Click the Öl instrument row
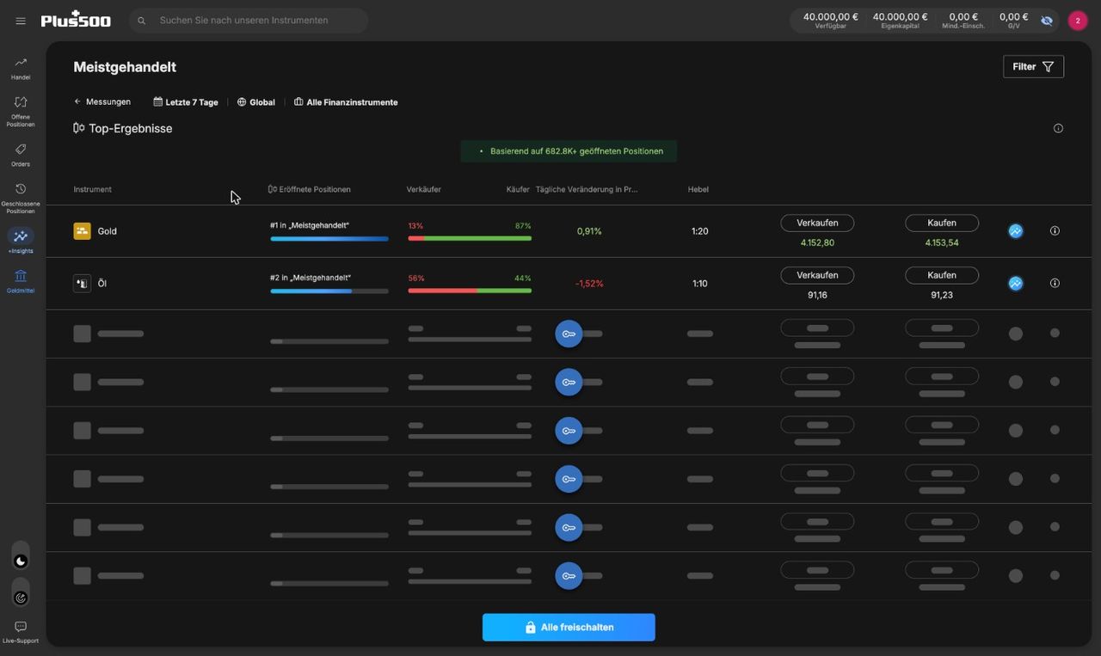 569,284
